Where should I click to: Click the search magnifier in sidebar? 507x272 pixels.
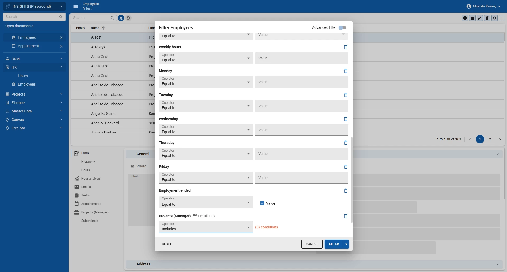click(61, 17)
